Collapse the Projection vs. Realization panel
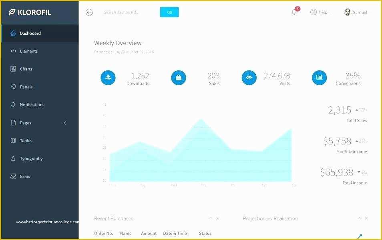This screenshot has width=382, height=240. click(x=360, y=218)
